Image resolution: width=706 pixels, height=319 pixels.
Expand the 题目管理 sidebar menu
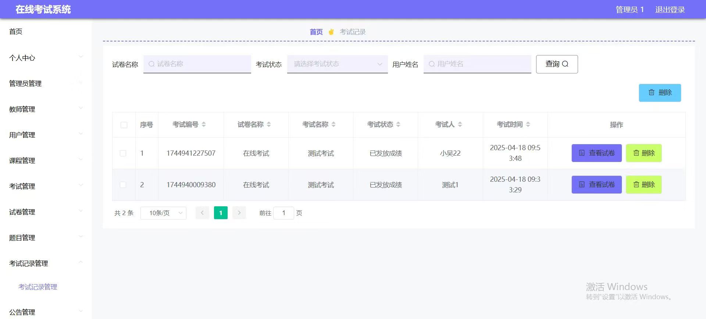click(x=46, y=238)
